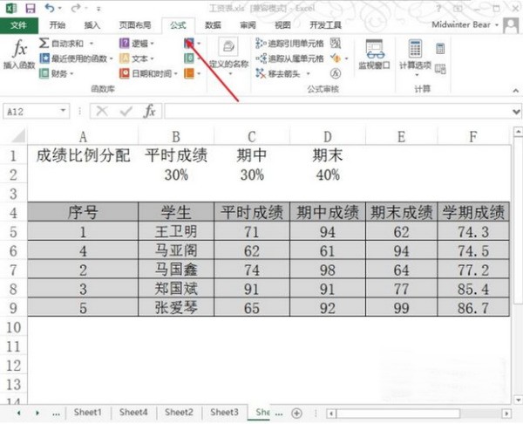Open Help question mark icon

439,9
